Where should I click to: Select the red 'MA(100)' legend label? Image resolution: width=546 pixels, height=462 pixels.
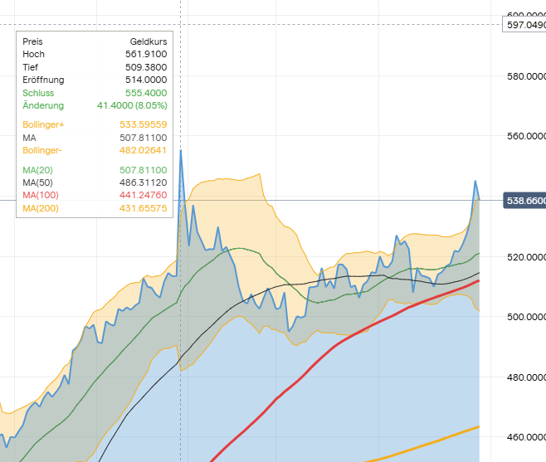click(41, 195)
